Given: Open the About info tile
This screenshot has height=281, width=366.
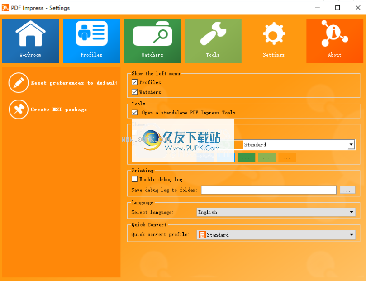Looking at the screenshot, I should (335, 41).
